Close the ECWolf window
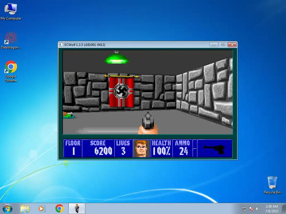 point(232,45)
